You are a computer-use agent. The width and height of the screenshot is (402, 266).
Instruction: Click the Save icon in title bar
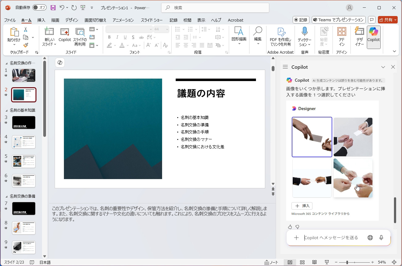tap(53, 8)
